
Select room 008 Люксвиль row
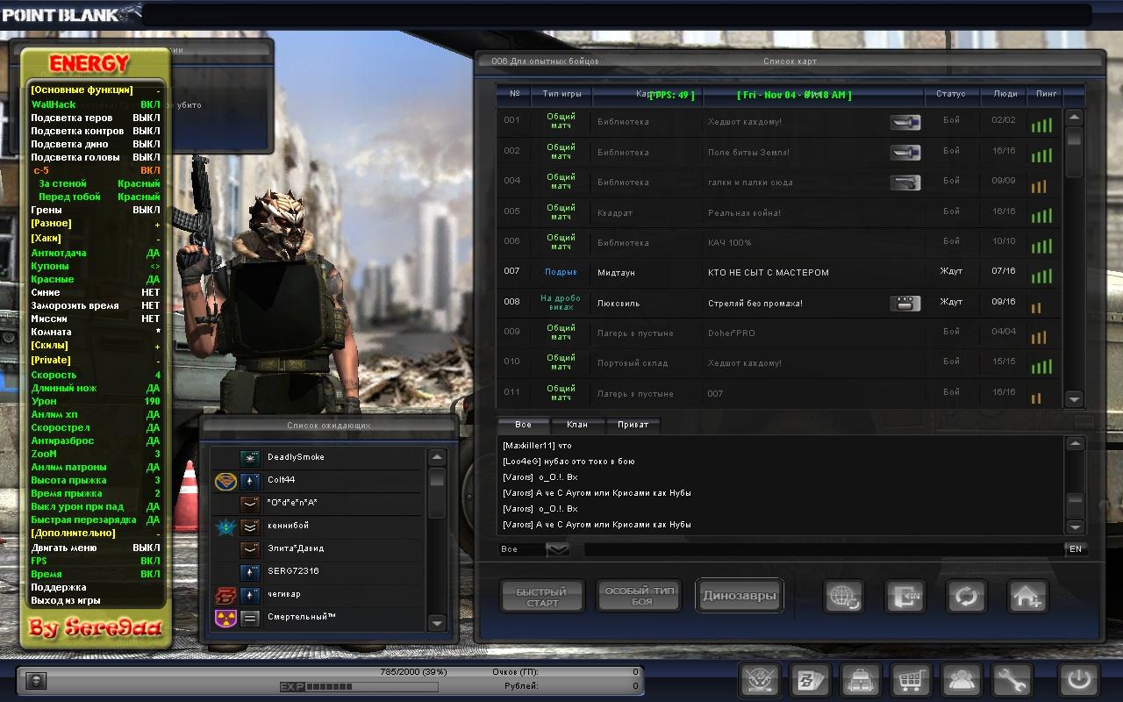(779, 303)
